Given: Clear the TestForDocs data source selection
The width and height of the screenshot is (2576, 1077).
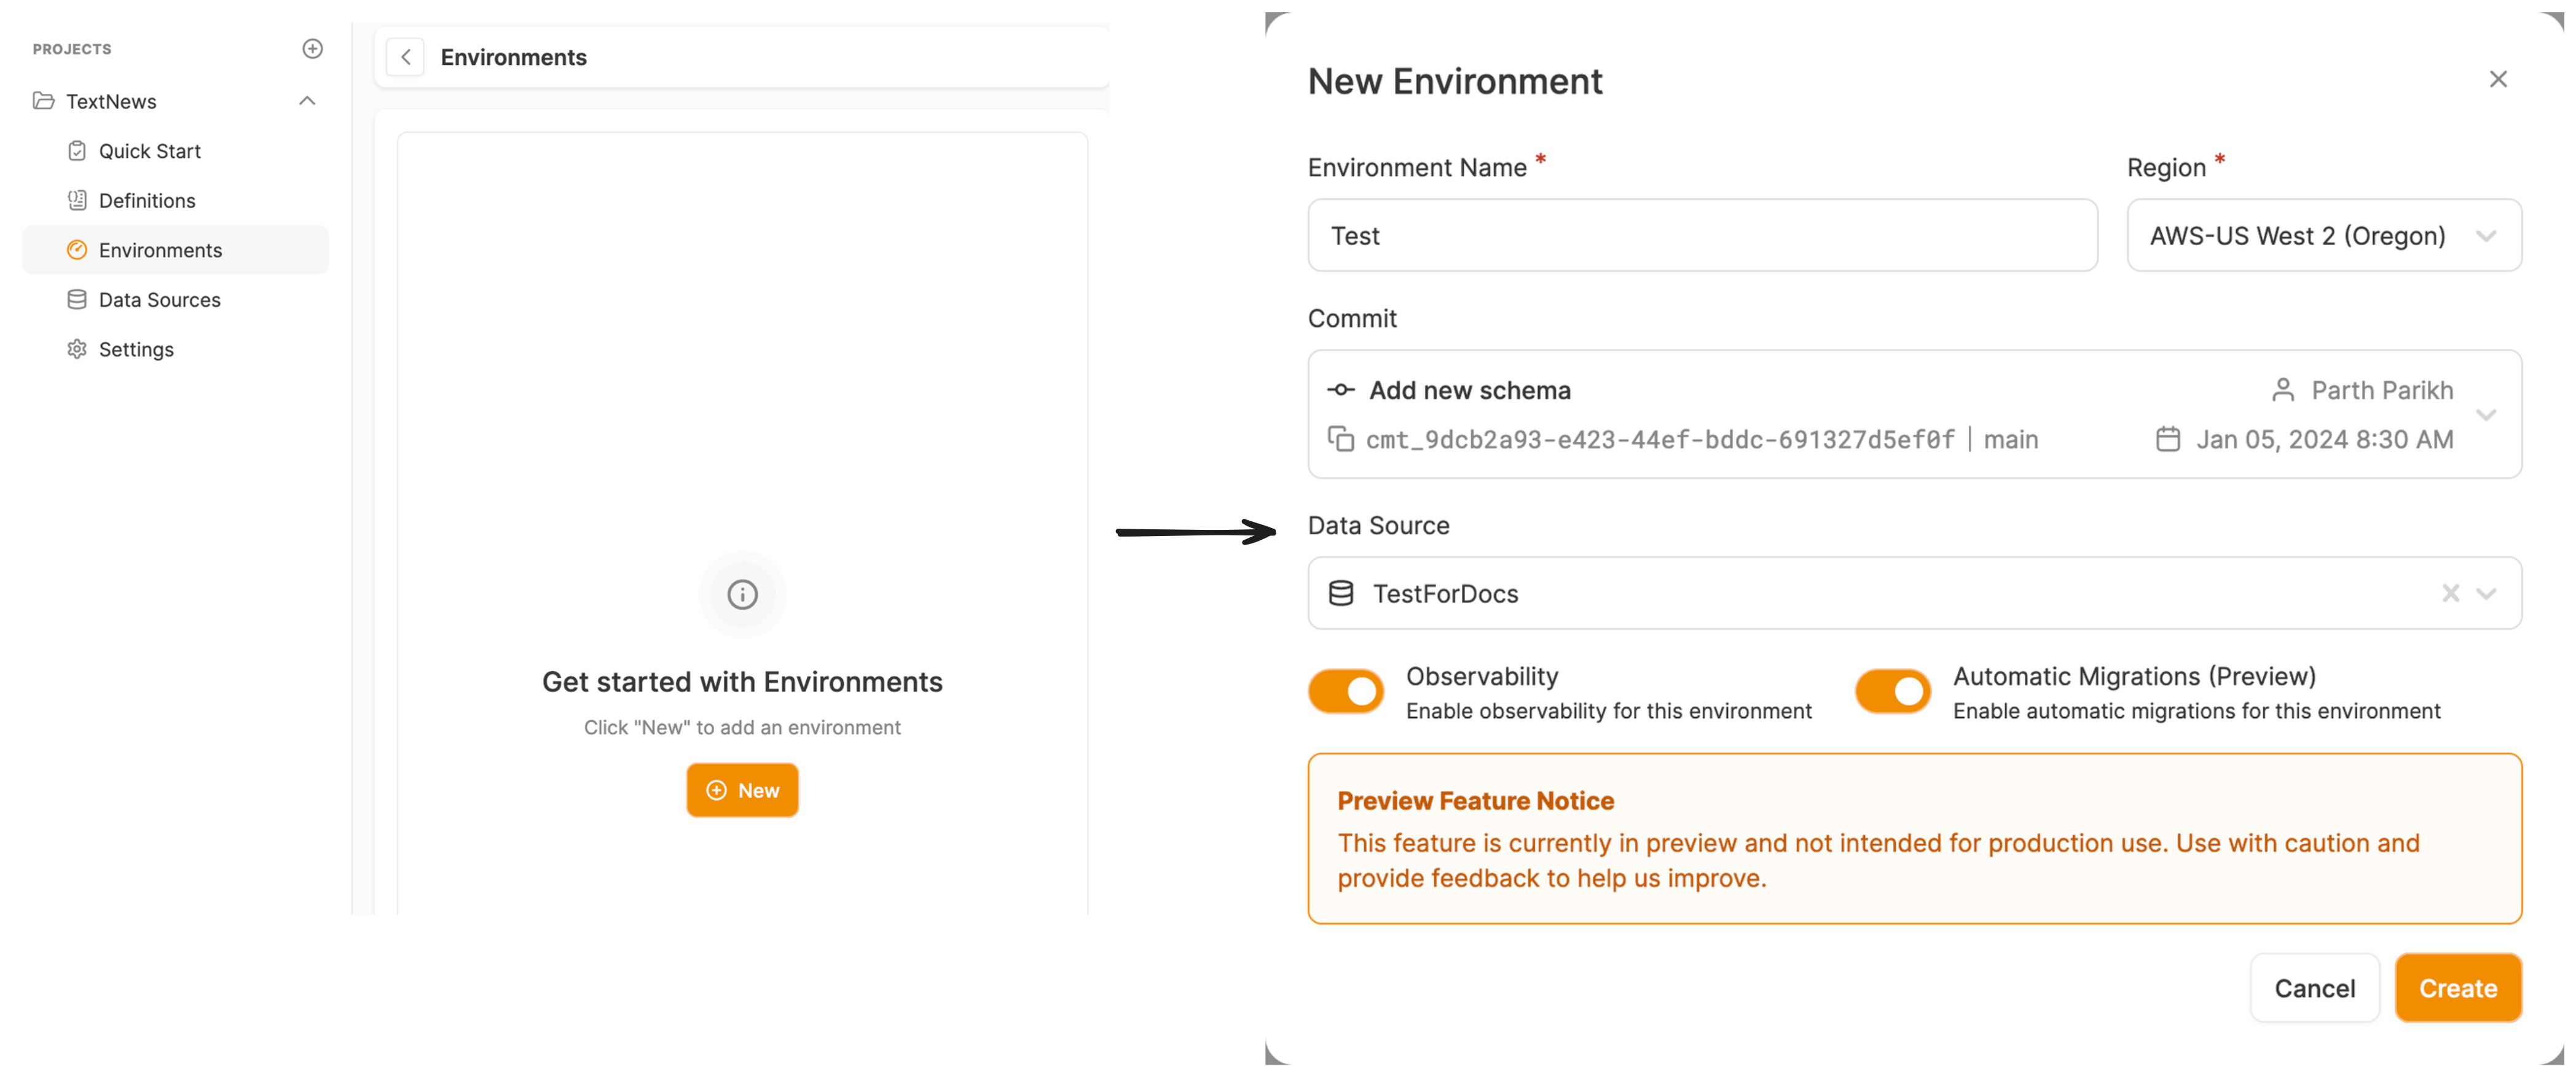Looking at the screenshot, I should click(x=2450, y=593).
